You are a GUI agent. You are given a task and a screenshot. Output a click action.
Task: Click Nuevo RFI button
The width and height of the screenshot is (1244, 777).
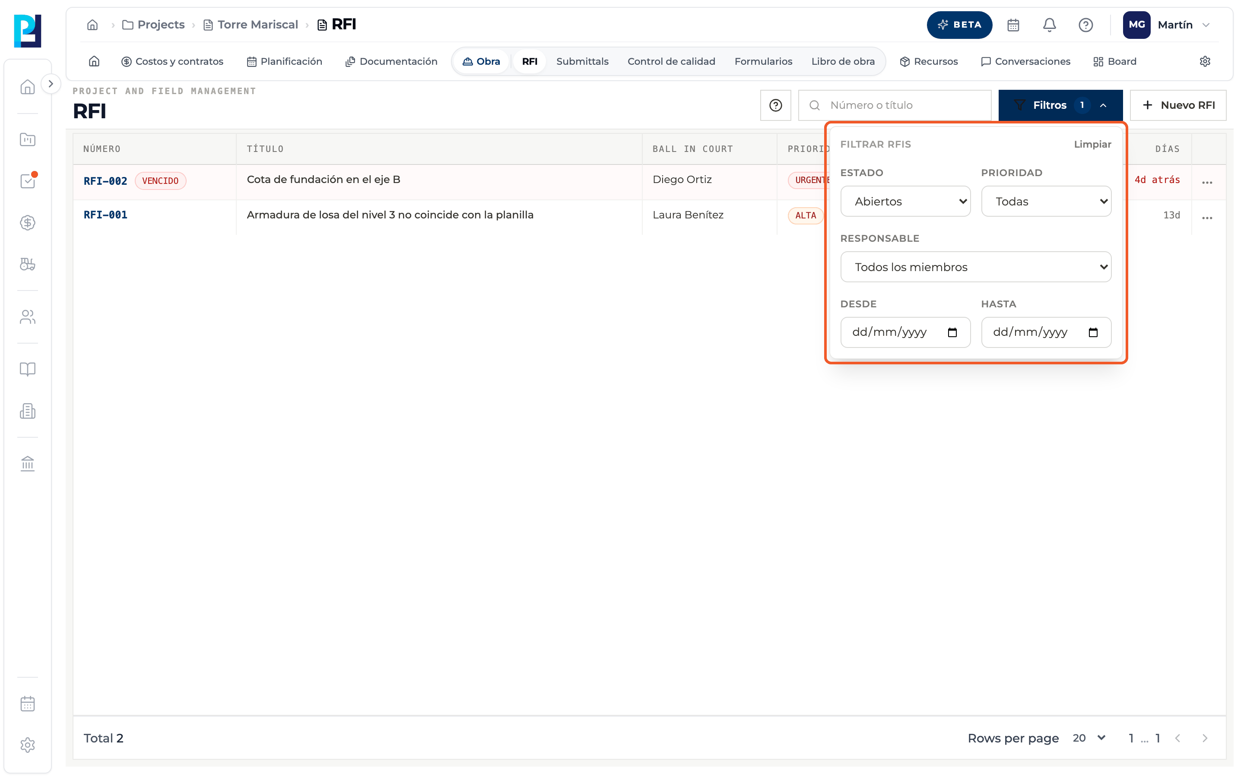coord(1177,105)
